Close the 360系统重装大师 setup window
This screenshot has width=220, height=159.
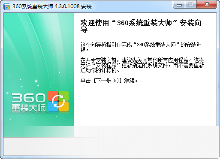(x=207, y=5)
